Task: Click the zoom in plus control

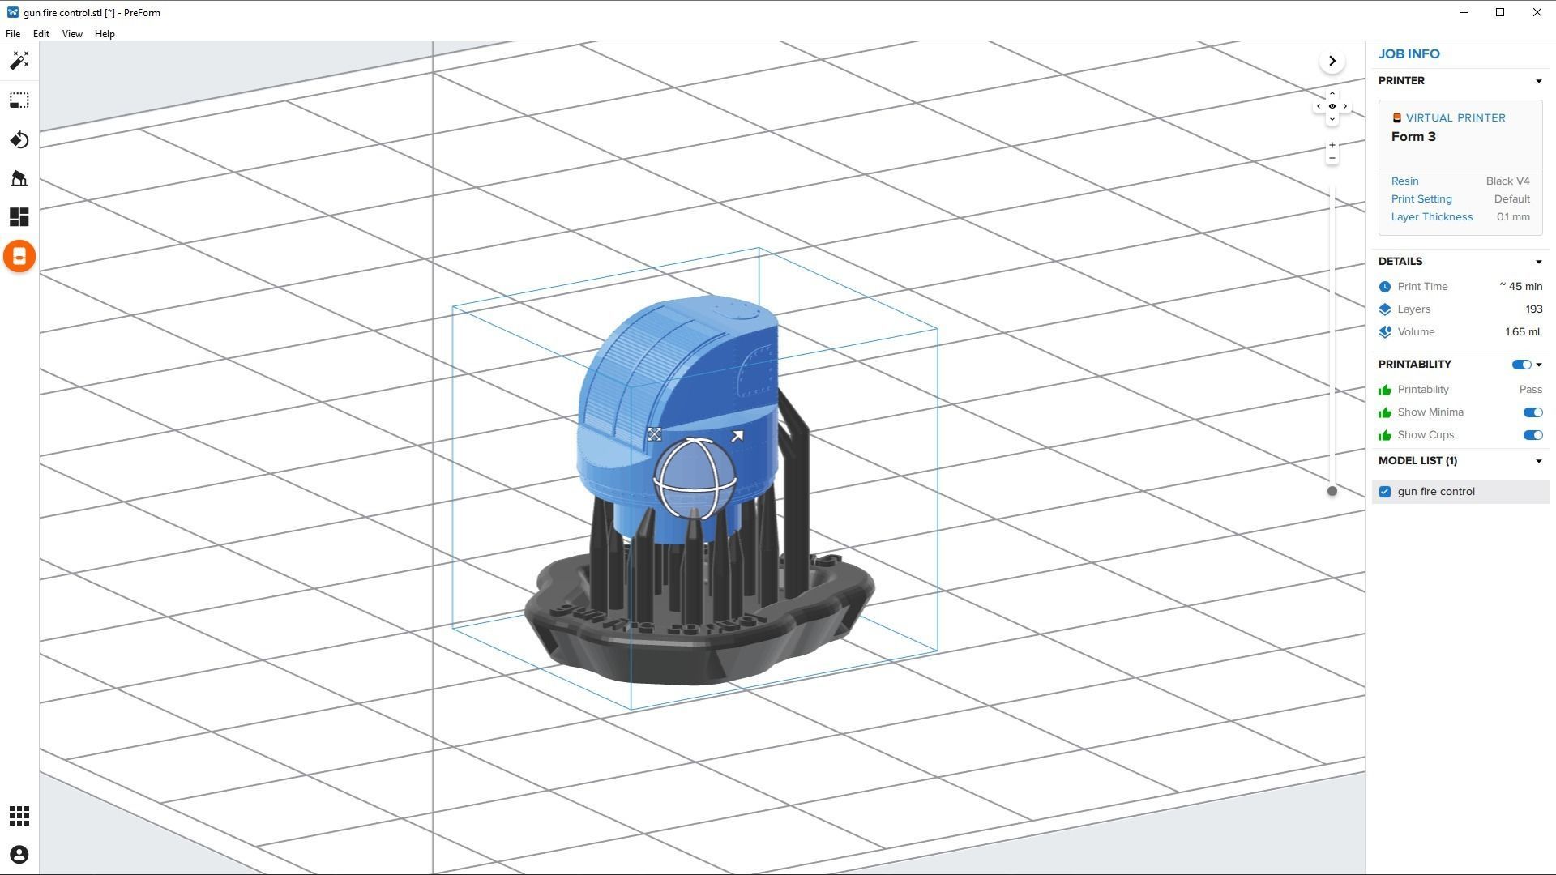Action: tap(1332, 145)
